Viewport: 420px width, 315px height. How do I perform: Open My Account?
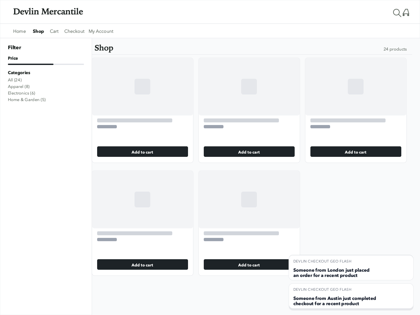pyautogui.click(x=101, y=31)
